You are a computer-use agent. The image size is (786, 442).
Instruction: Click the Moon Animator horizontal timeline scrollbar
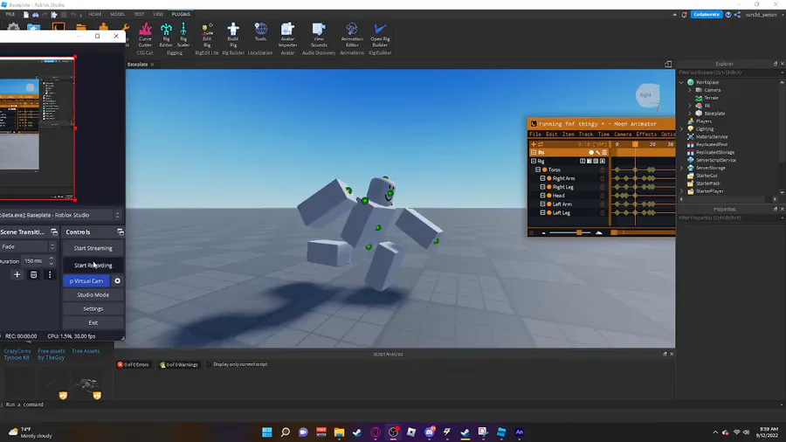pyautogui.click(x=643, y=232)
